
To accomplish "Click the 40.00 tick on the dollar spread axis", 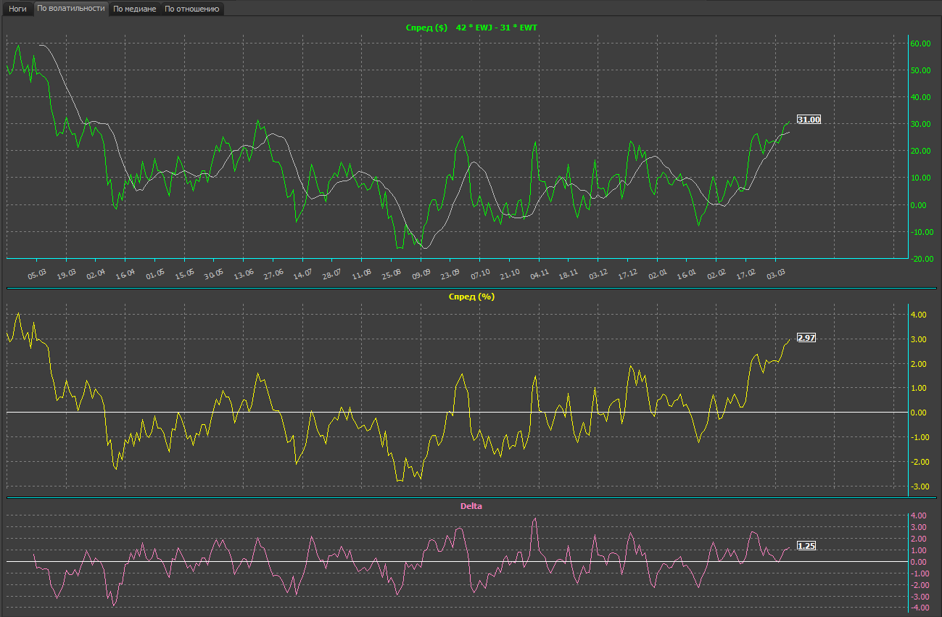I will (x=922, y=97).
